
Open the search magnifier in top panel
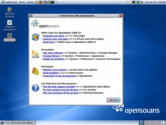click(x=56, y=2)
